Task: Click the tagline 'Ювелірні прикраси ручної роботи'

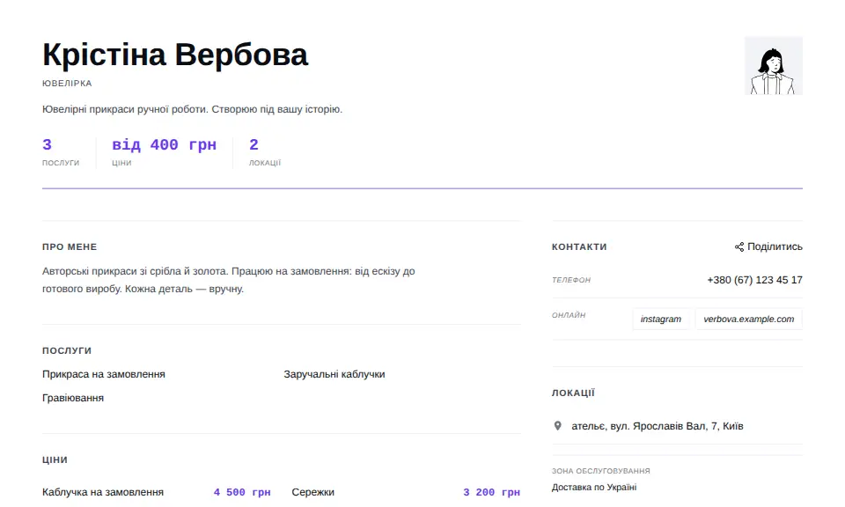Action: pos(192,109)
